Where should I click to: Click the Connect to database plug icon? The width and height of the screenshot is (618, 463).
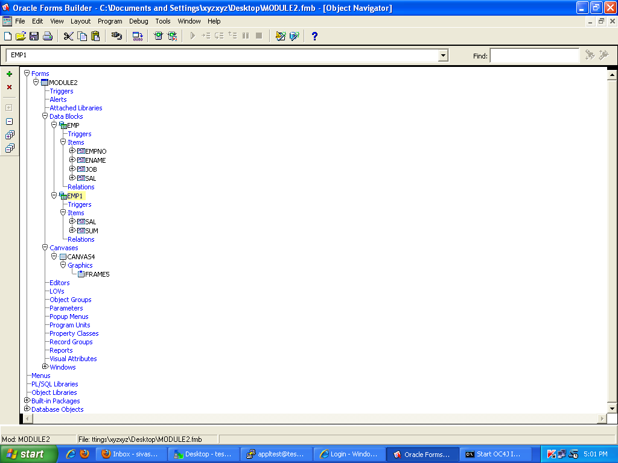(x=116, y=36)
